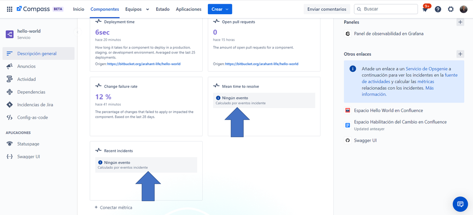This screenshot has width=473, height=215.
Task: Click the Incidencias de Jira diamond icon
Action: (x=9, y=105)
